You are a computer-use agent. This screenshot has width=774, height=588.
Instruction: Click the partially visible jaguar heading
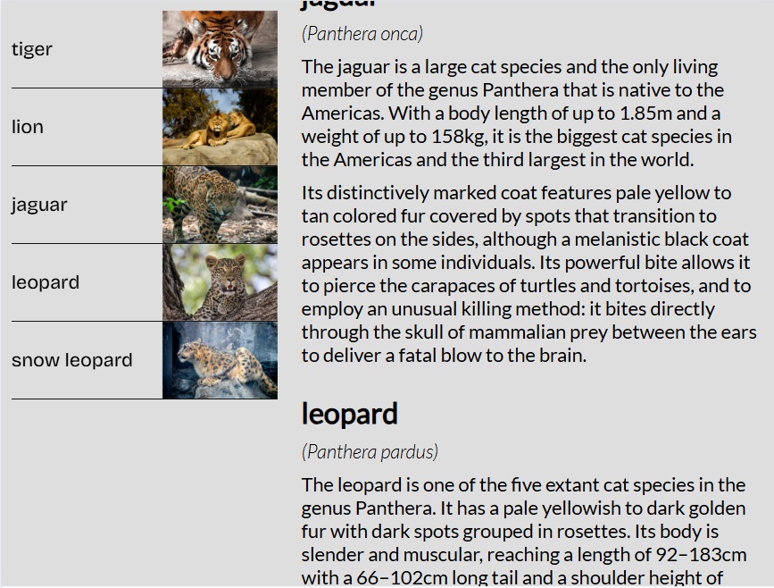point(339,4)
